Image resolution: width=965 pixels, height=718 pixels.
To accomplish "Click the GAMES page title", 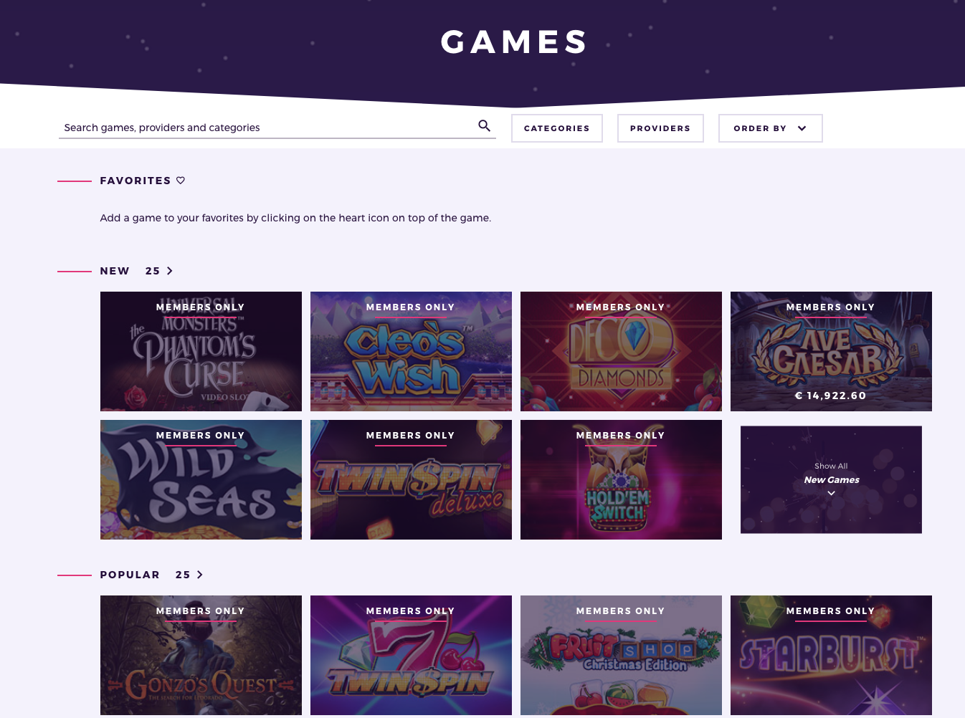I will pos(514,42).
